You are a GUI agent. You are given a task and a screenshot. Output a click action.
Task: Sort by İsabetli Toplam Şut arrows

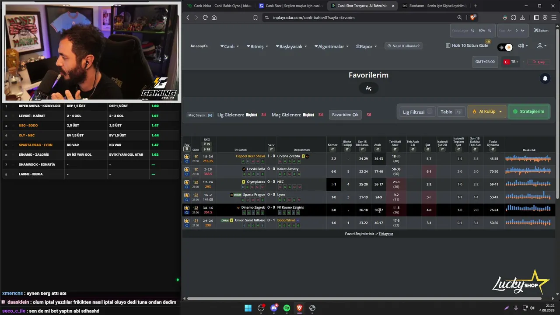[x=458, y=149]
